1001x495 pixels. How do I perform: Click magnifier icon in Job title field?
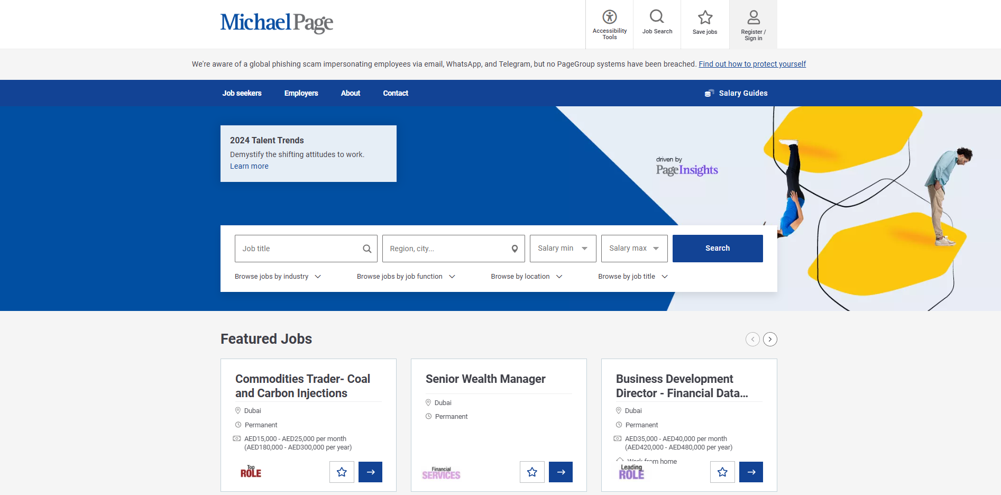click(367, 249)
